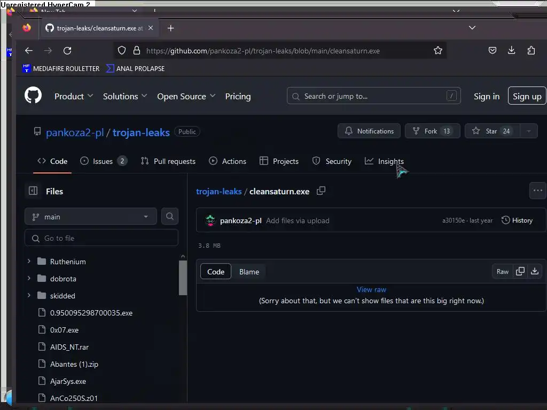This screenshot has height=410, width=547.
Task: Click the file tree search icon
Action: click(x=170, y=217)
